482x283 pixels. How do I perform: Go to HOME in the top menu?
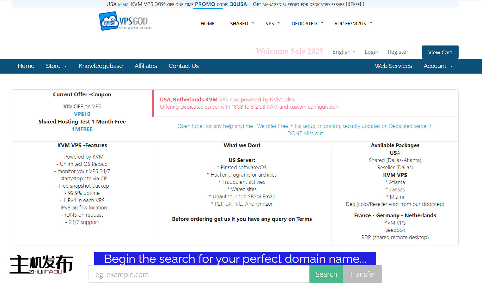coord(207,23)
